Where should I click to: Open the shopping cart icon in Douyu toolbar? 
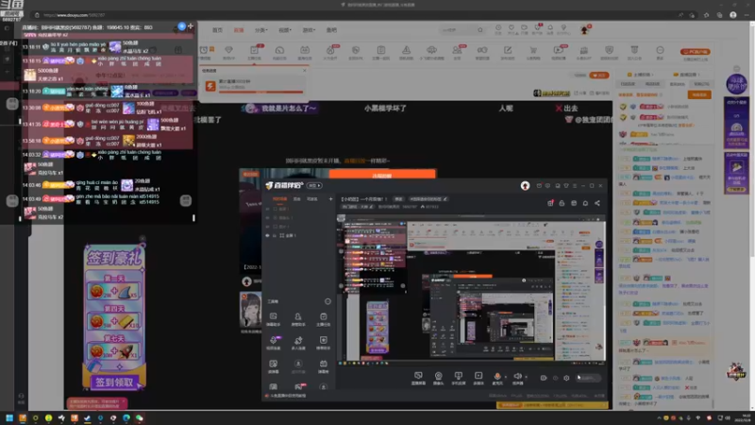tap(533, 50)
